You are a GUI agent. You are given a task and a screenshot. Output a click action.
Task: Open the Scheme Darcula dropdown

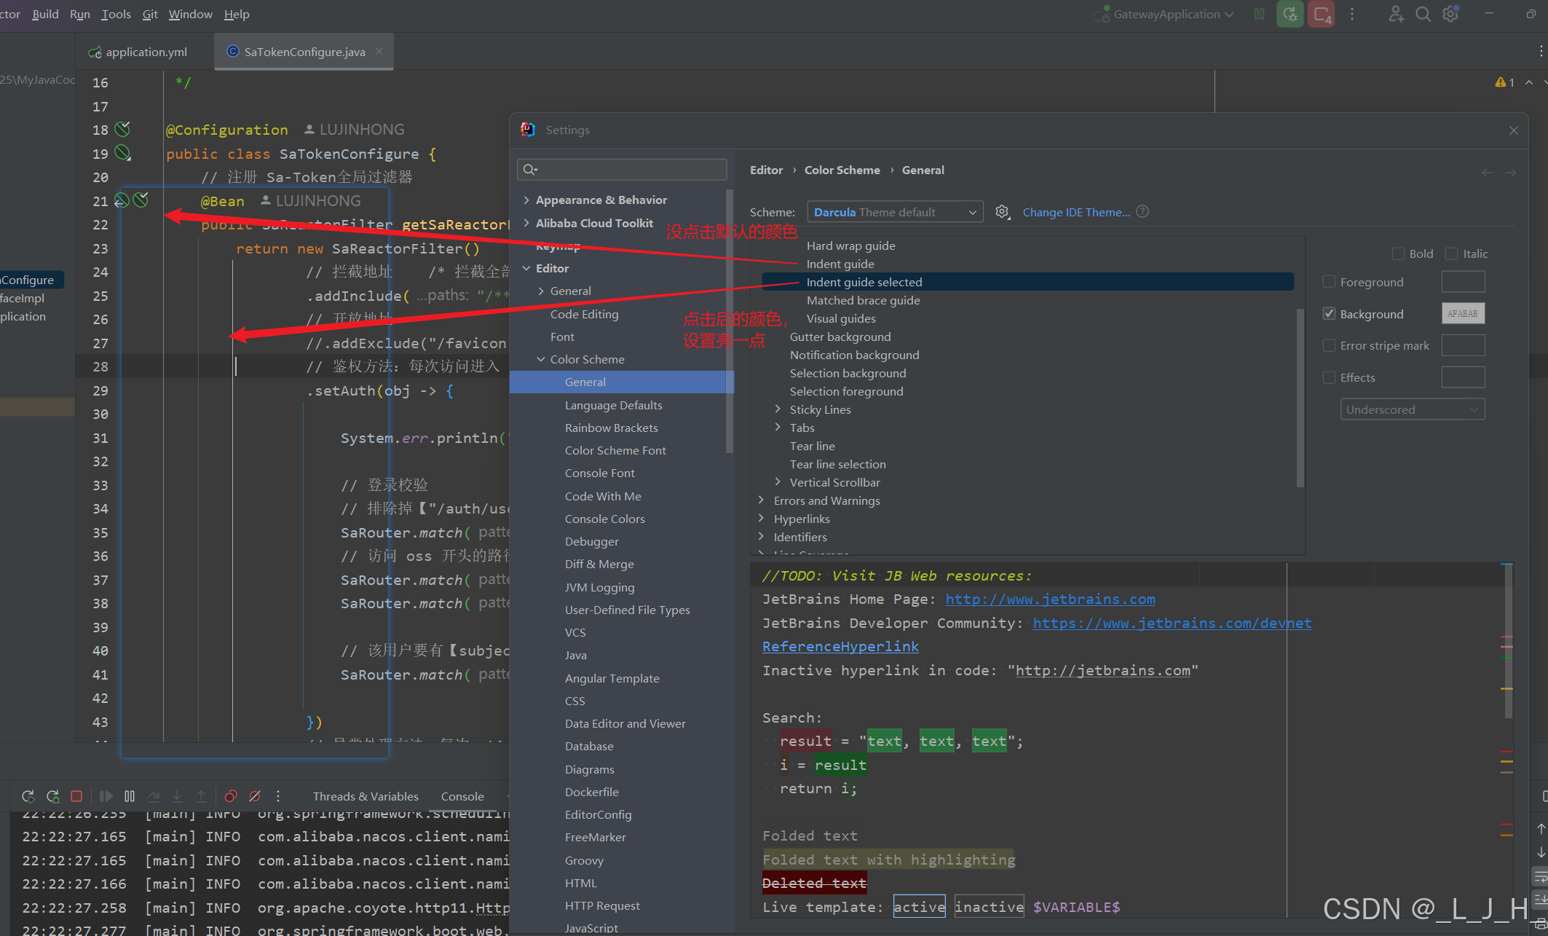coord(895,212)
